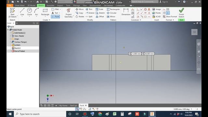Click the Y coordinate input field

point(149,54)
